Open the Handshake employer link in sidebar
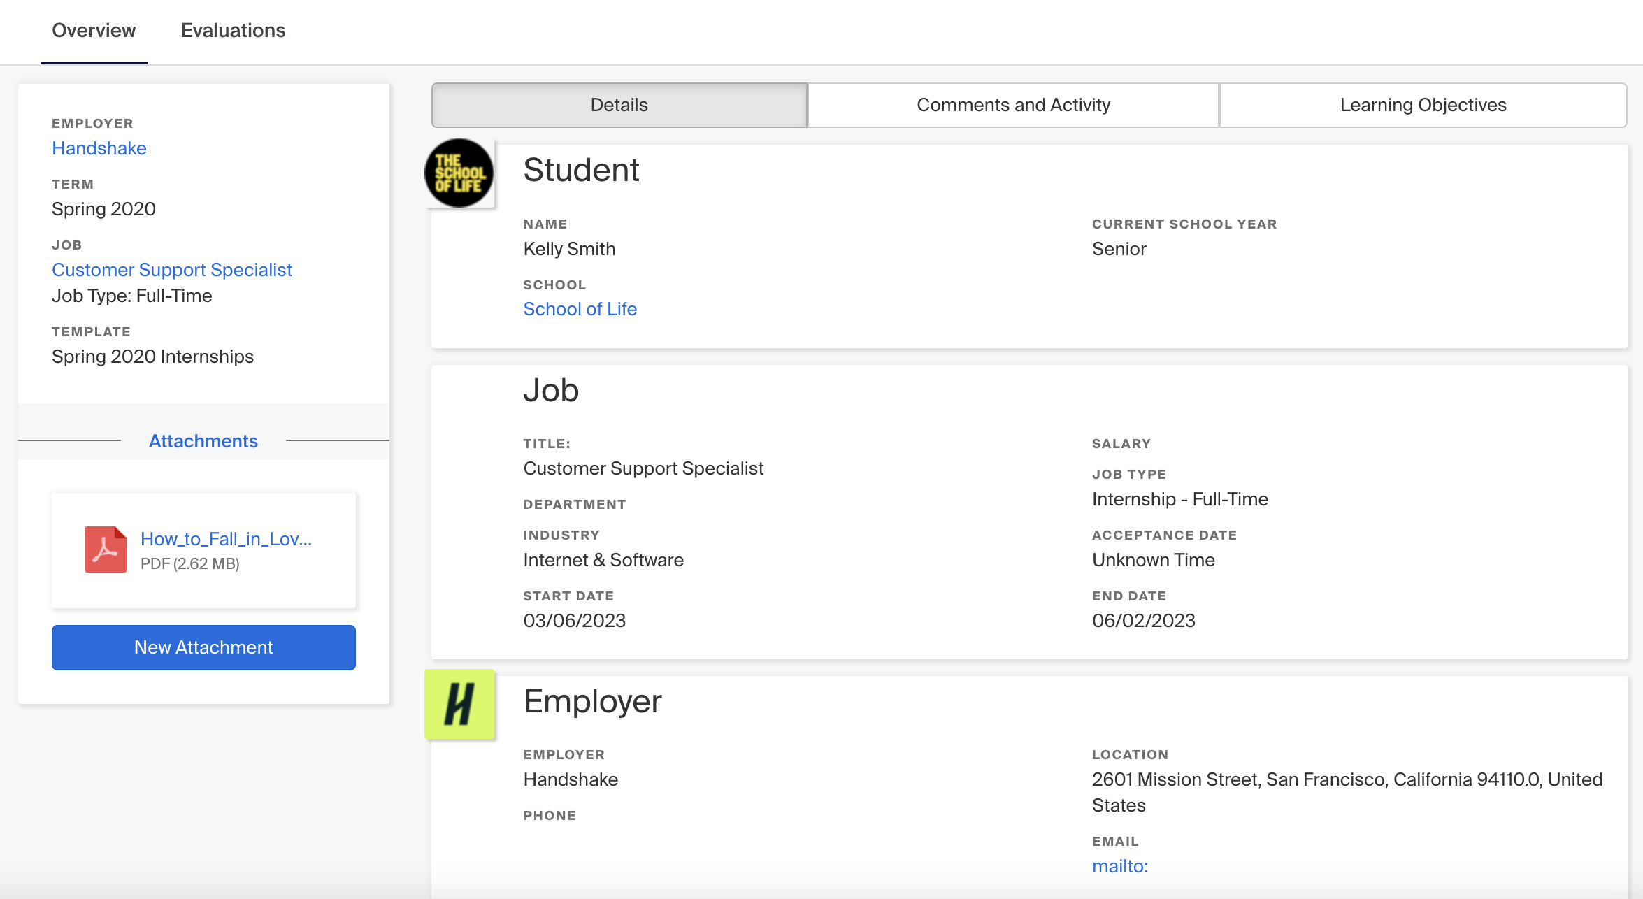Screen dimensions: 1643x899 (99, 148)
